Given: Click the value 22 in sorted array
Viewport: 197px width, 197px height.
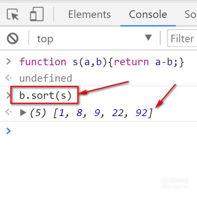Looking at the screenshot, I should click(x=117, y=112).
